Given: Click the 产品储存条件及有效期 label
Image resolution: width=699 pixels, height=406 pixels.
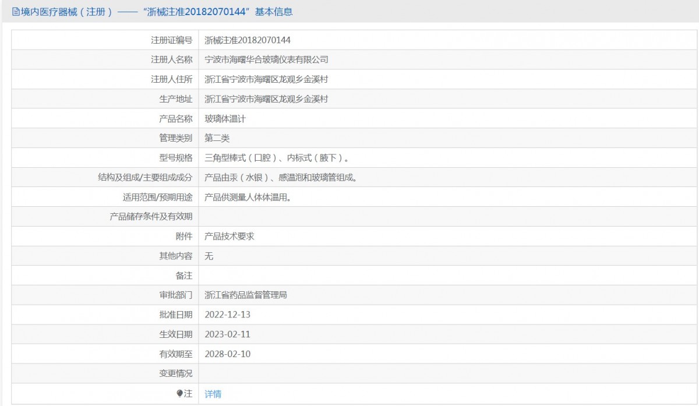Looking at the screenshot, I should point(151,217).
